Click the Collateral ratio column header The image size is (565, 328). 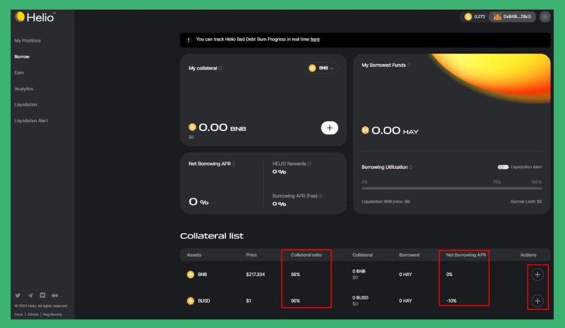tap(306, 255)
